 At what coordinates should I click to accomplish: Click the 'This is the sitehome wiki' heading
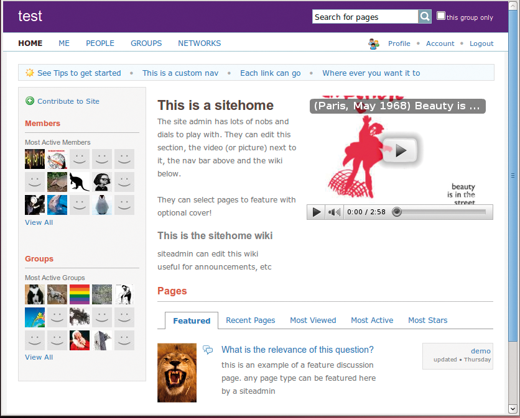[x=215, y=235]
